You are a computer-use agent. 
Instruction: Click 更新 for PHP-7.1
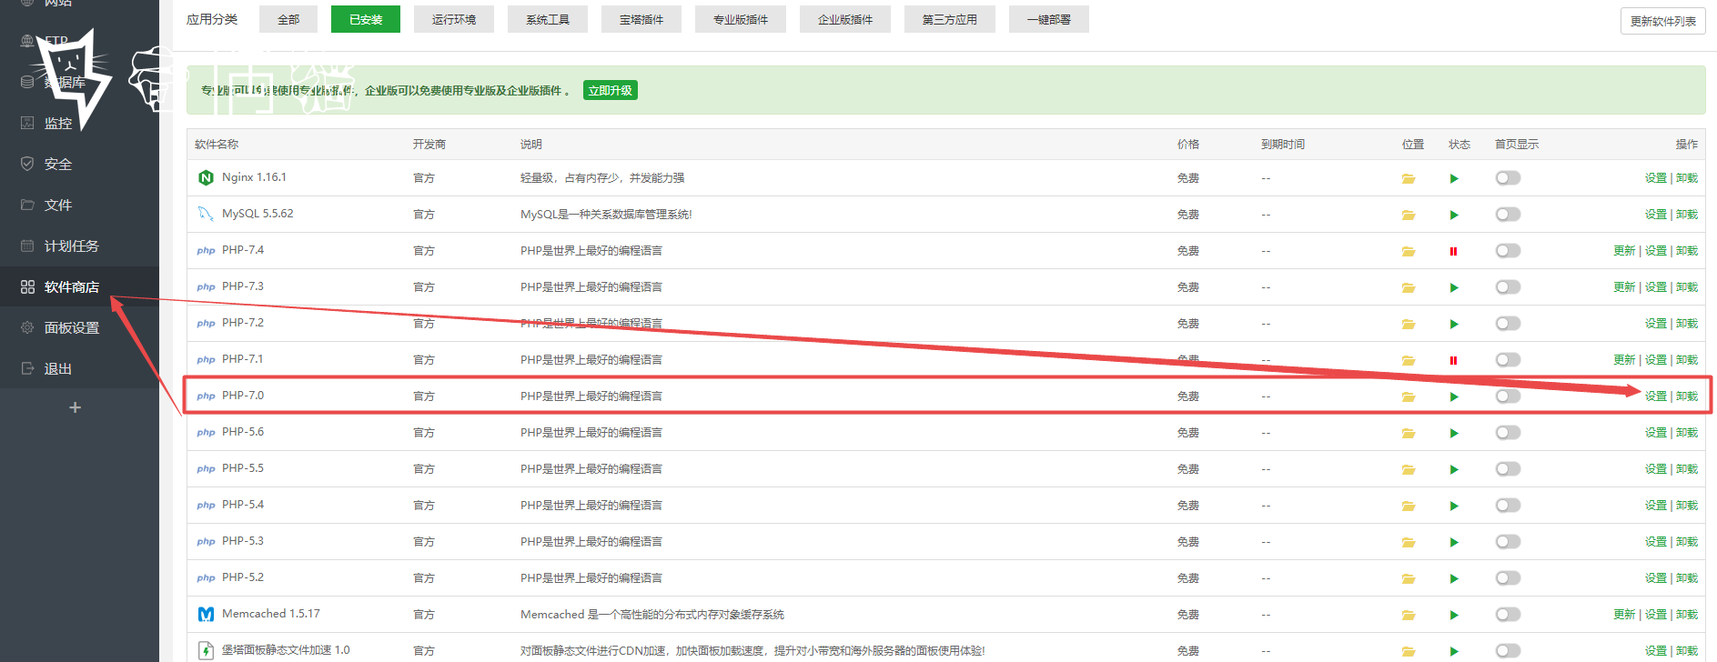(1624, 360)
